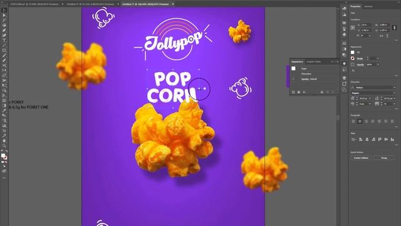Image resolution: width=401 pixels, height=226 pixels.
Task: Click the active Appearance dock icon
Action: point(344,63)
